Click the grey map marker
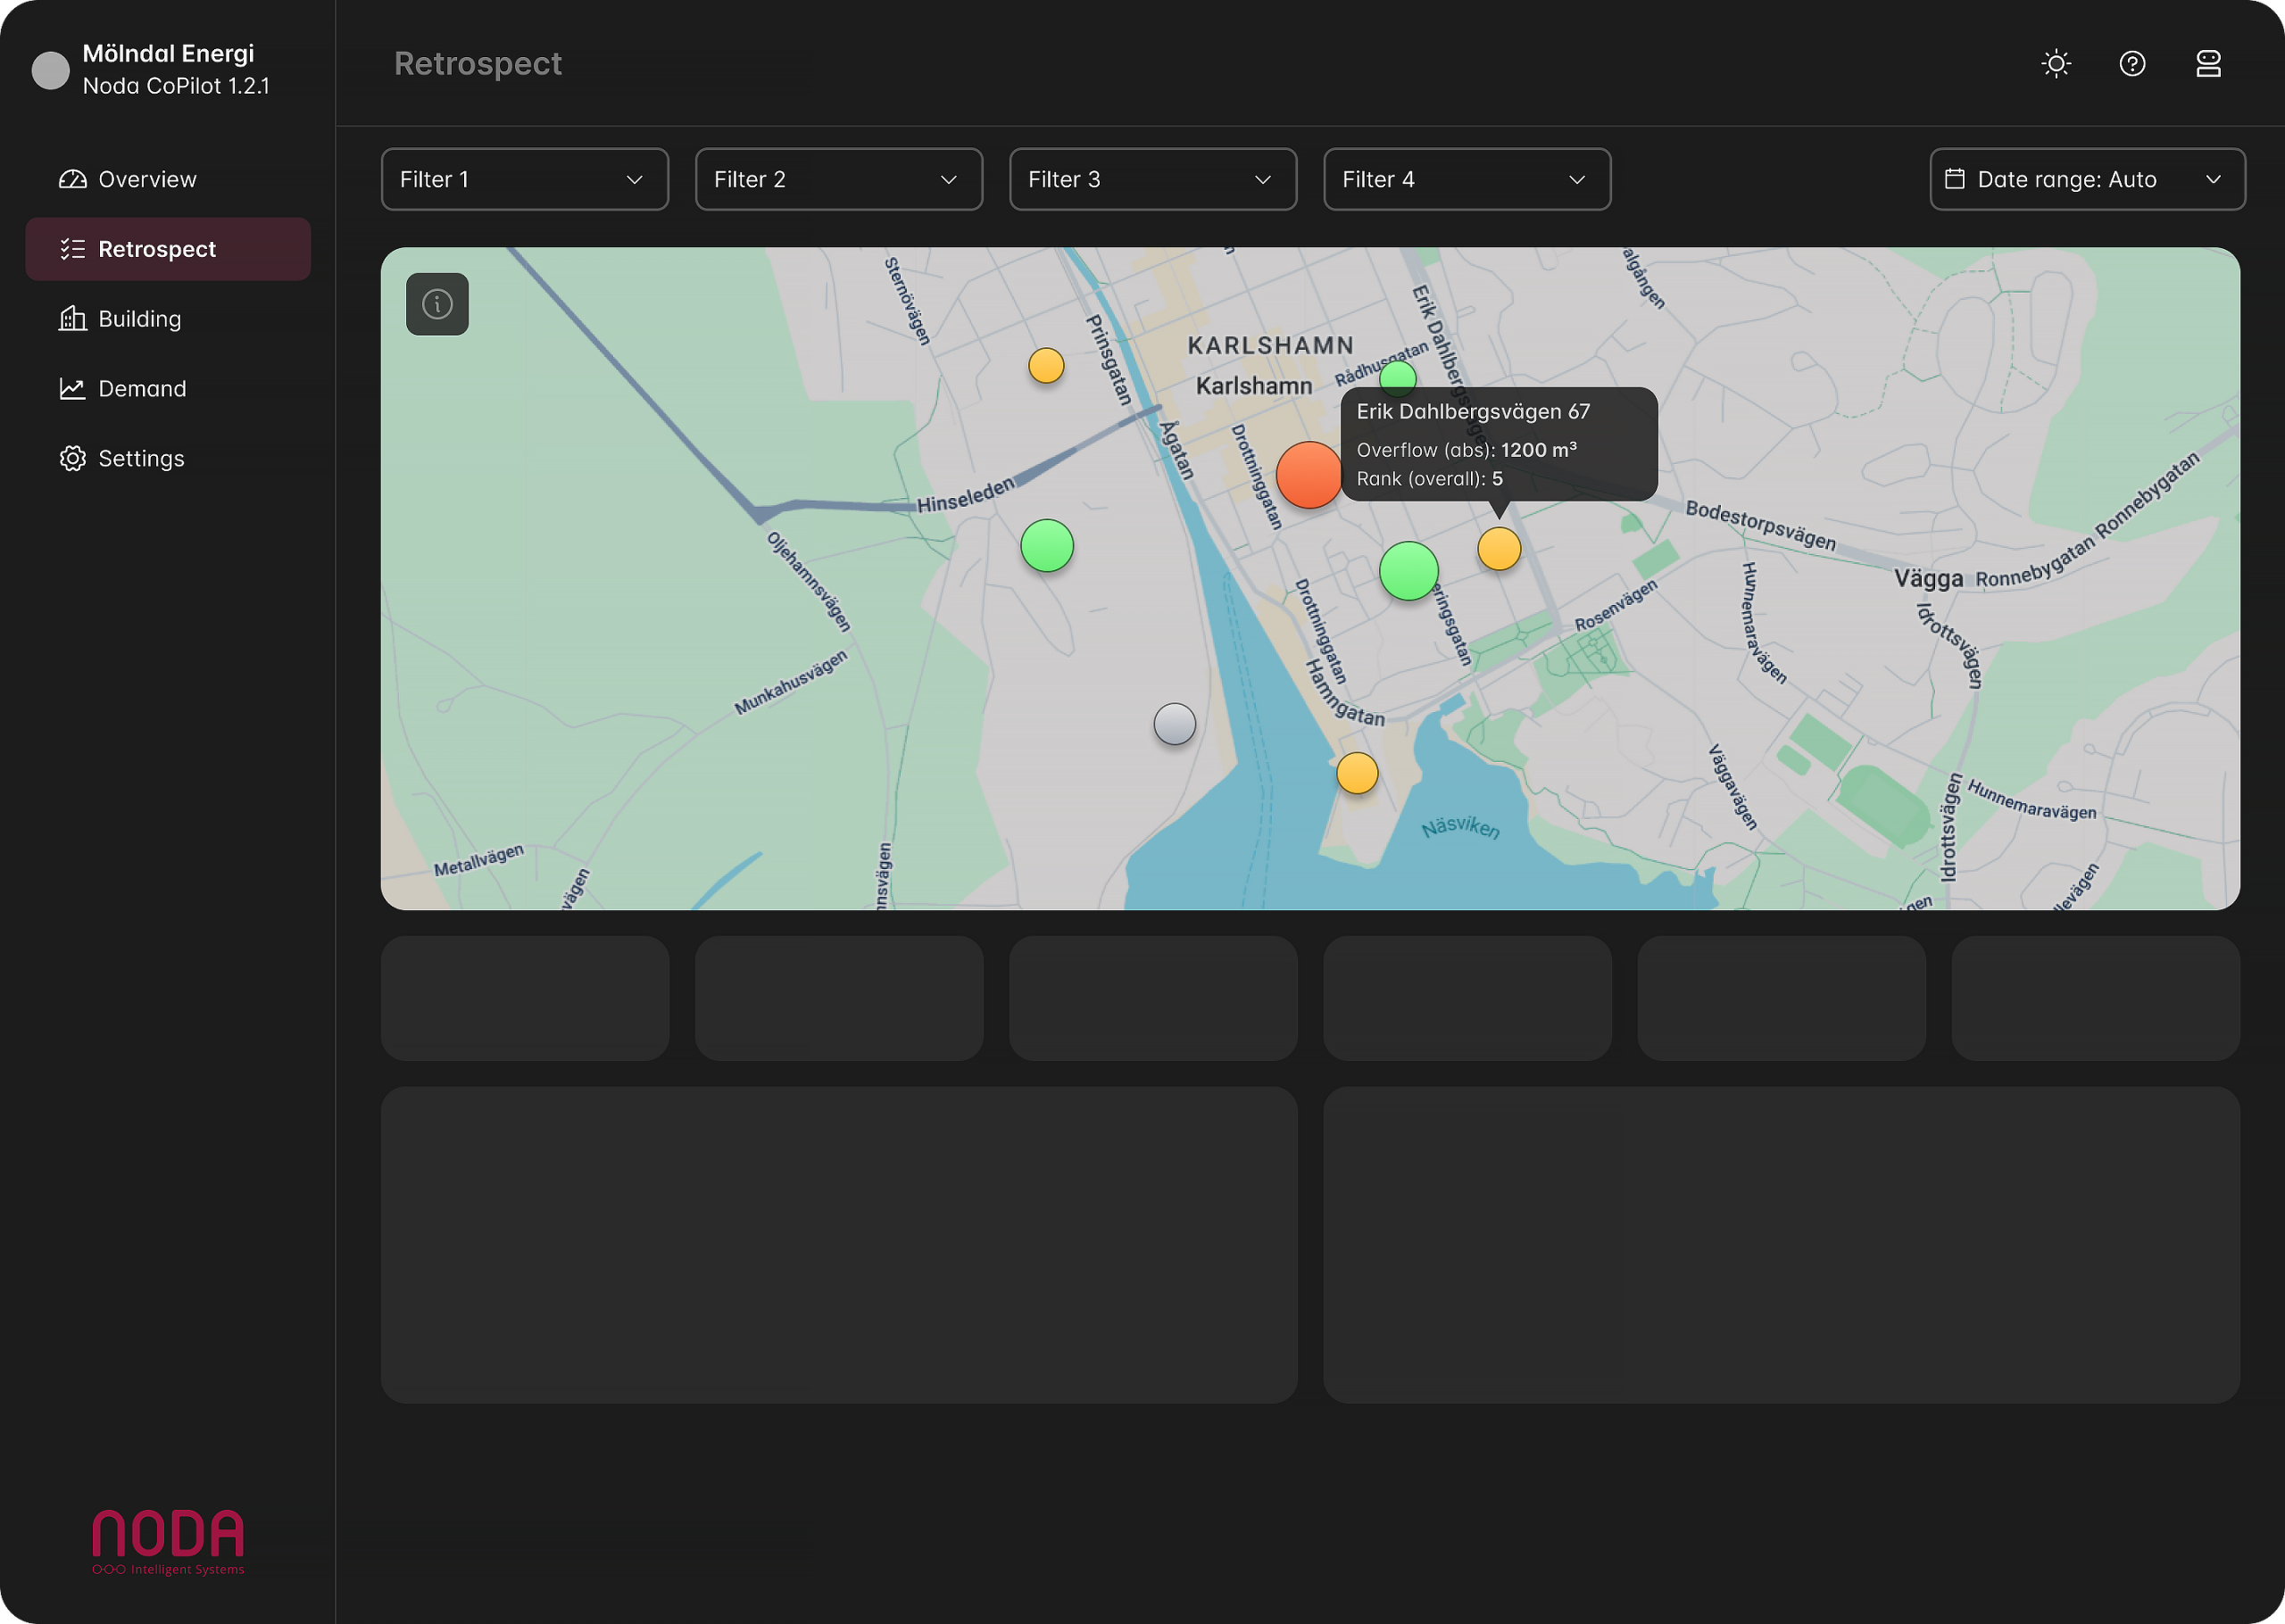 tap(1174, 724)
